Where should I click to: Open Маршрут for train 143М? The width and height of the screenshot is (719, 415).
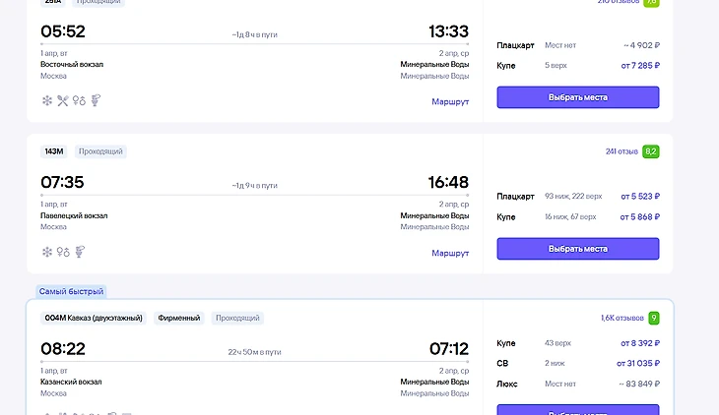(450, 253)
